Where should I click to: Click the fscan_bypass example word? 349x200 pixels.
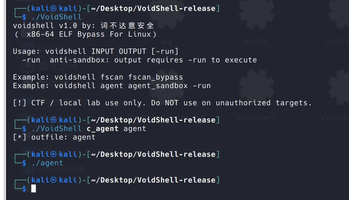(156, 77)
